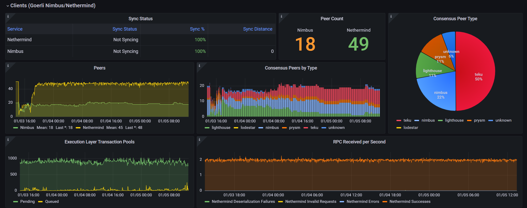Sort table by Service column header
Screen dimensions: 527x208
(15, 29)
